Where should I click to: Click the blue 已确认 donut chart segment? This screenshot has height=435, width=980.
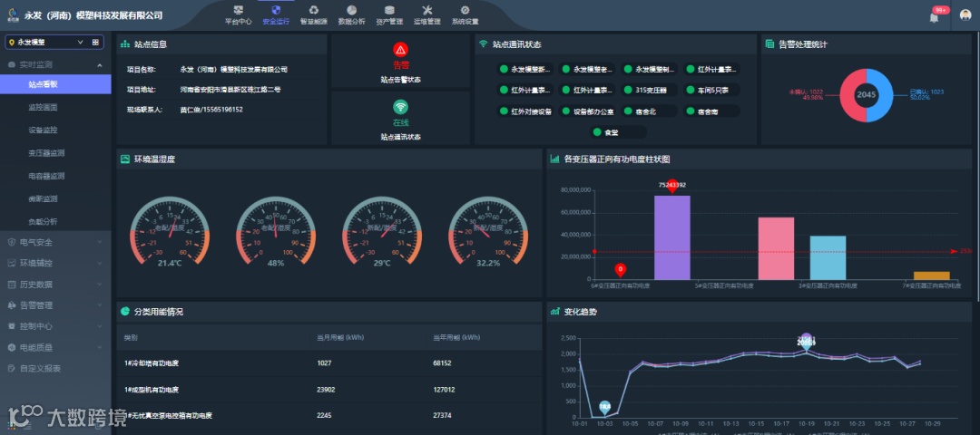(x=884, y=95)
